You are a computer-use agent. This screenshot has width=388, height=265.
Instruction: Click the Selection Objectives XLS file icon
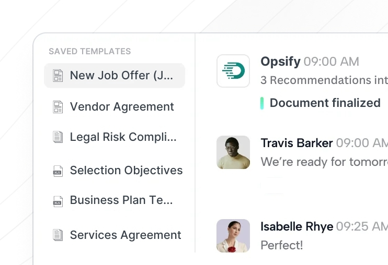click(58, 171)
